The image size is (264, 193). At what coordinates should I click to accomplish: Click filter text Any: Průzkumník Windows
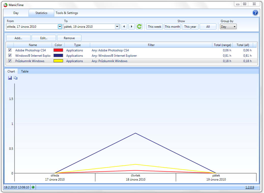pos(109,61)
